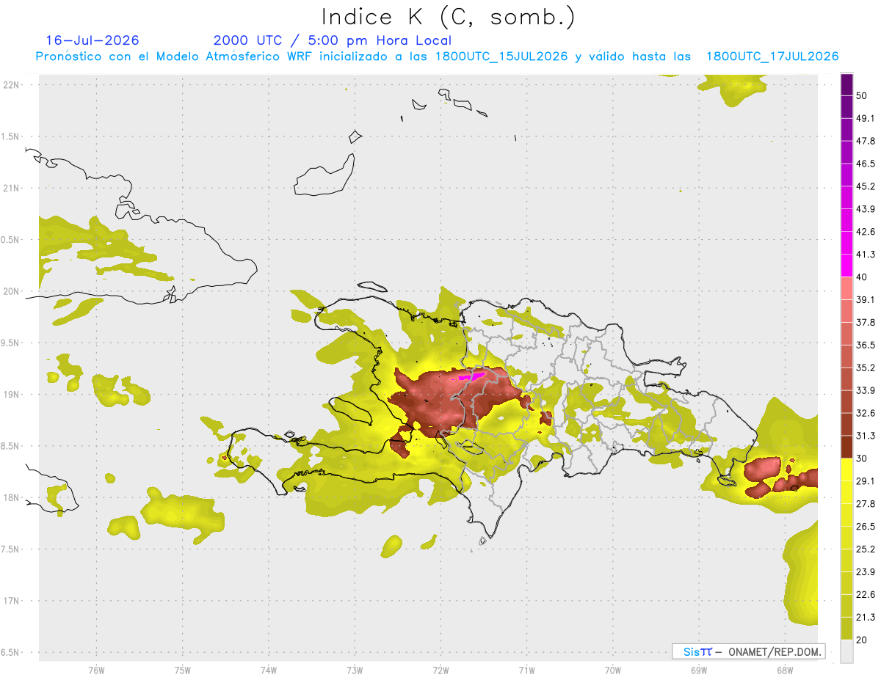This screenshot has height=680, width=881.
Task: Select the latitude label "21N"
Action: 12,188
